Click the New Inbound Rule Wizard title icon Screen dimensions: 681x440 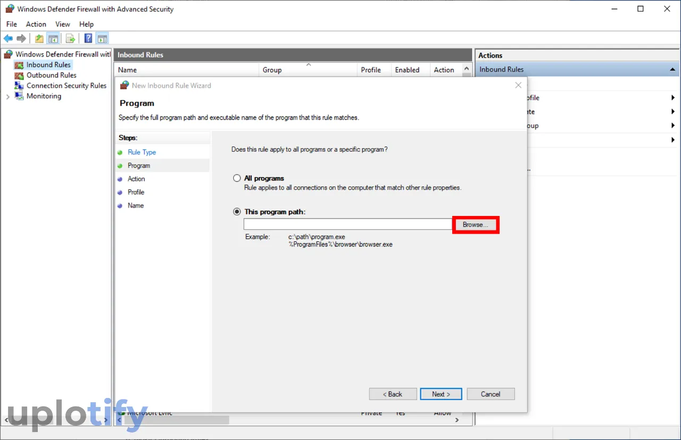click(x=124, y=85)
